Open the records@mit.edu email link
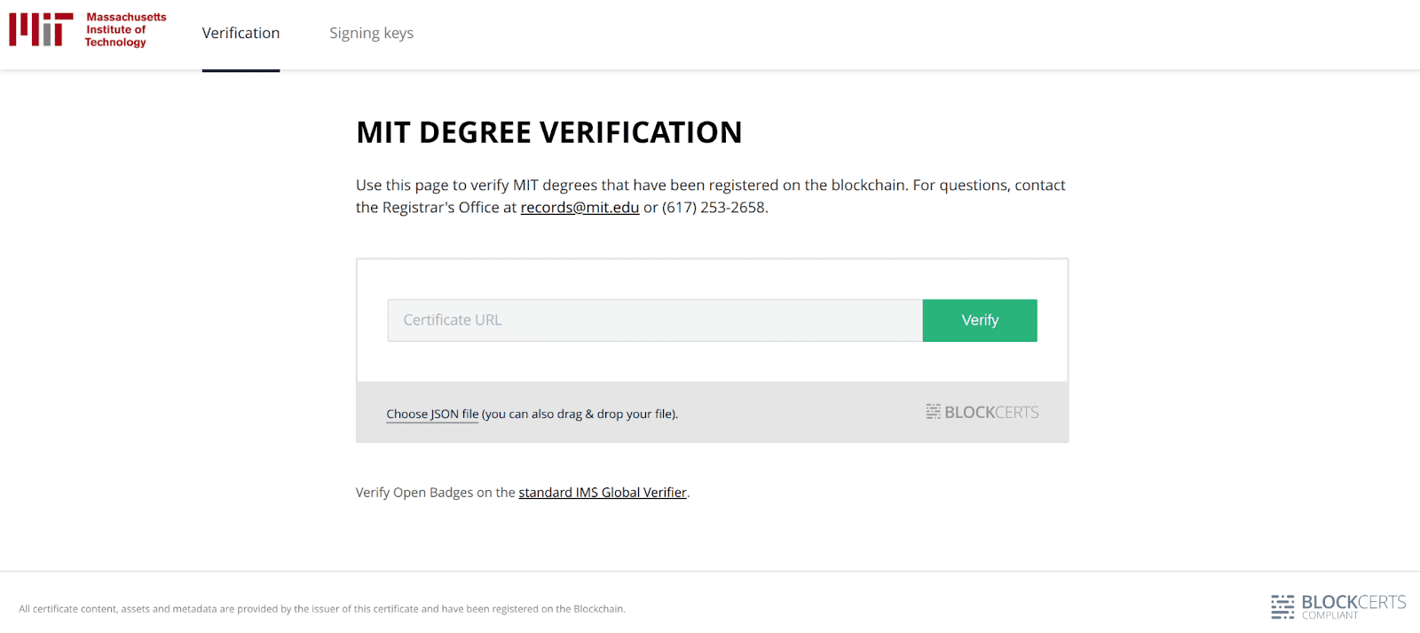 (x=580, y=207)
